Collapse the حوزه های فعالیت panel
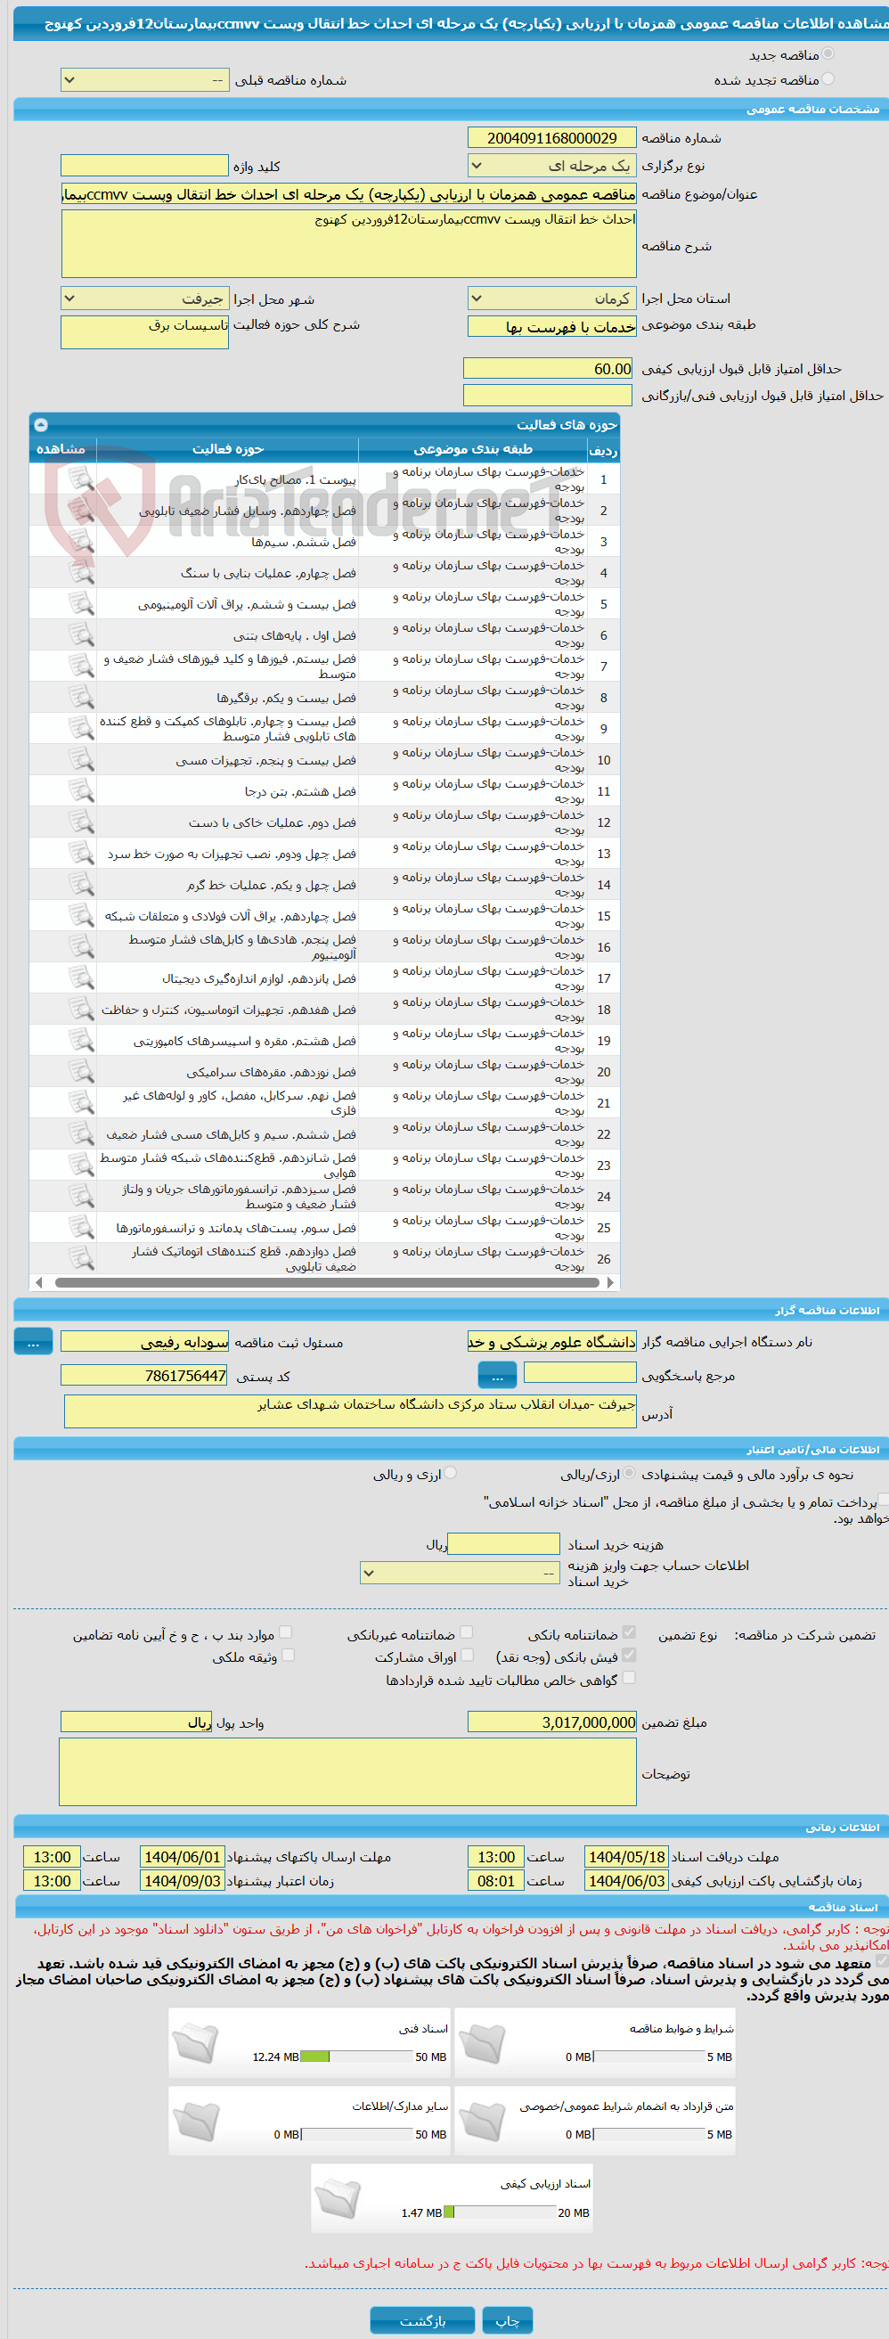 pyautogui.click(x=41, y=424)
